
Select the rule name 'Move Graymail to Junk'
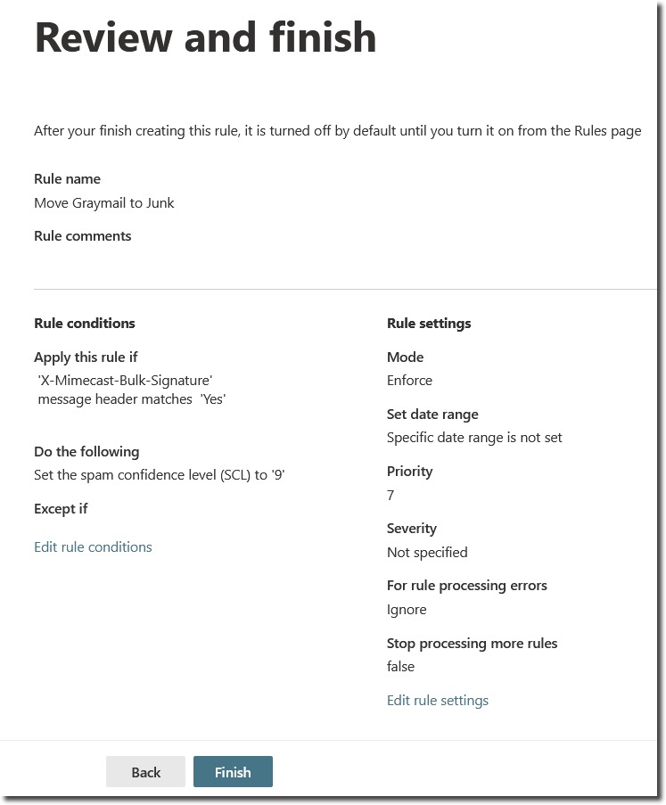[x=104, y=203]
